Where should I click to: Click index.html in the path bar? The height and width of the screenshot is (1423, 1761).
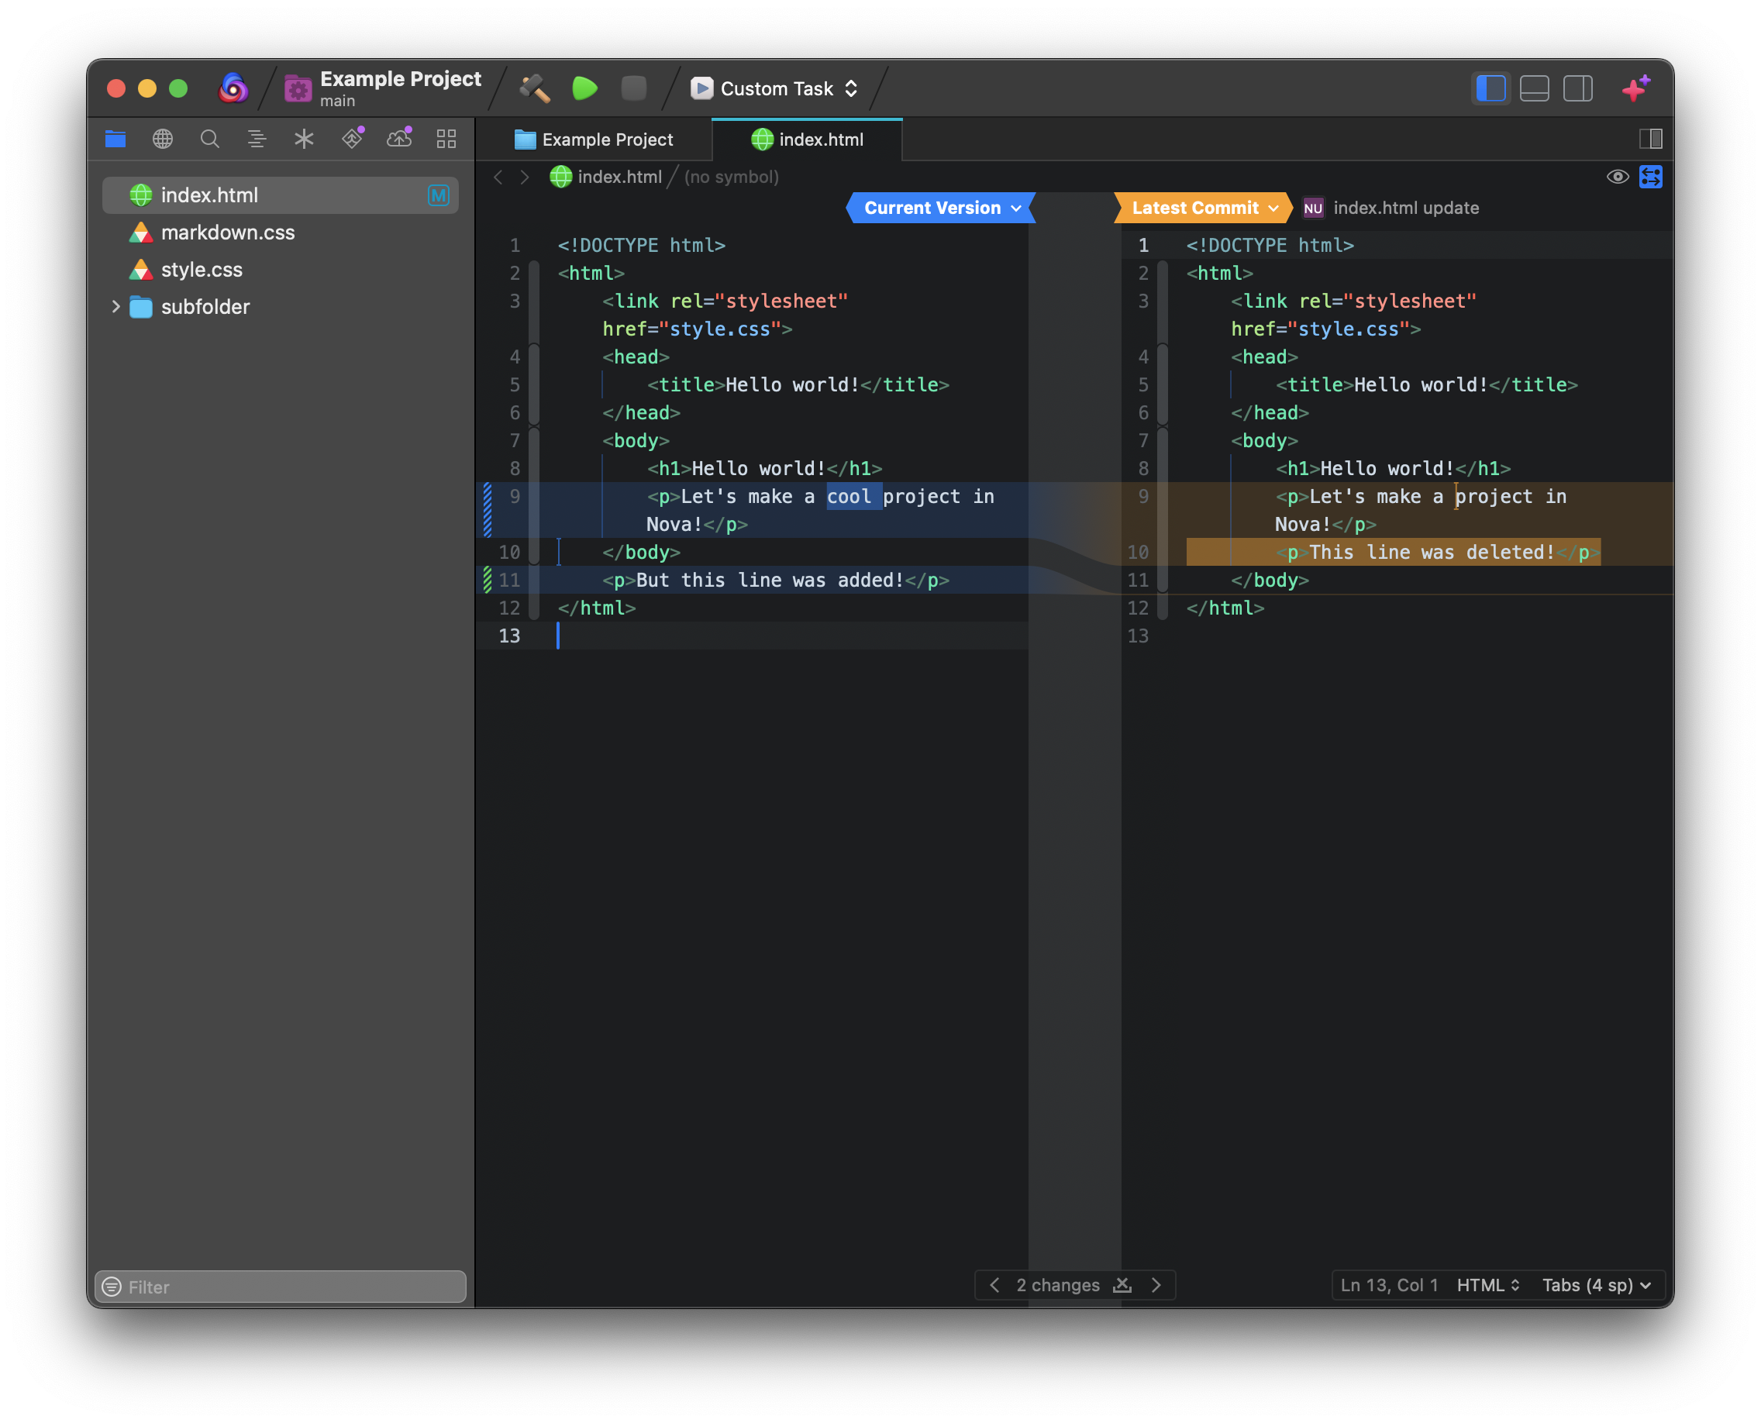[606, 177]
